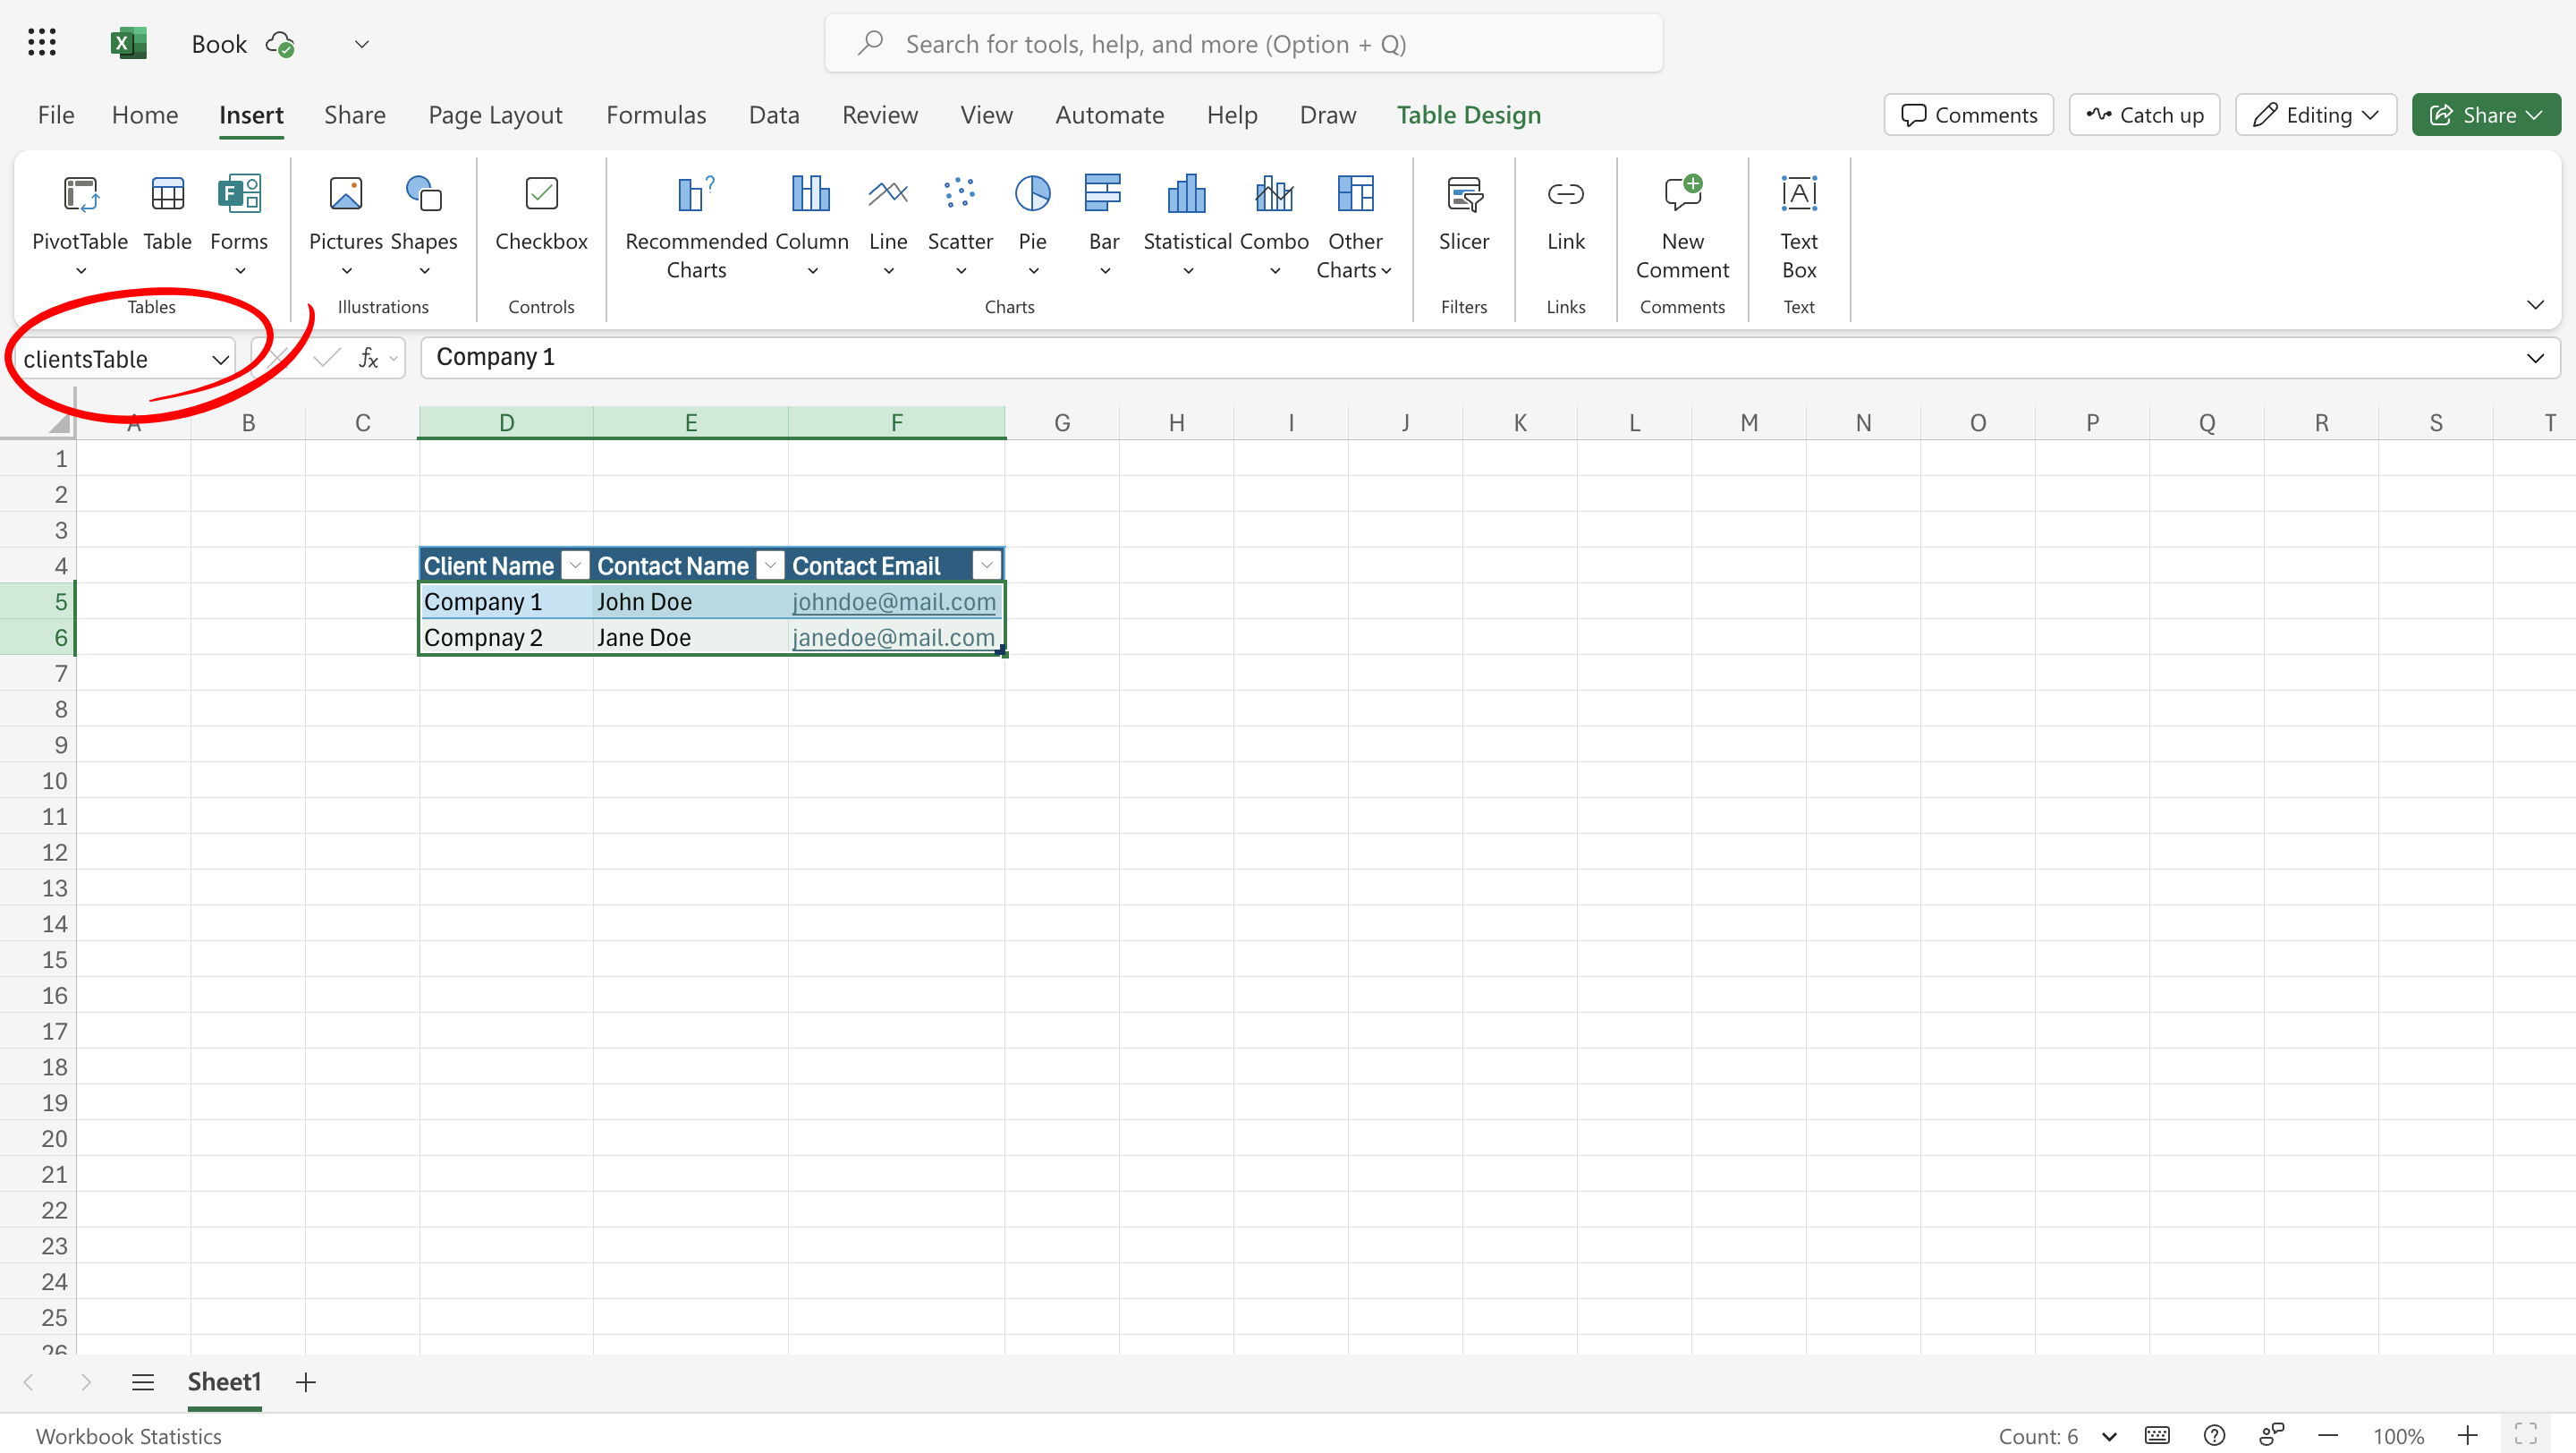Expand the Name Box showing clientsTable
The image size is (2576, 1453).
(220, 359)
